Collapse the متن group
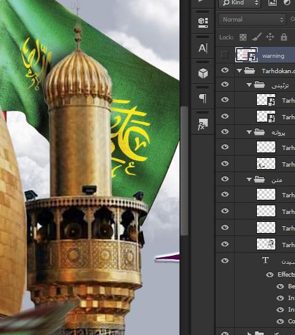Image resolution: width=295 pixels, height=335 pixels. [x=249, y=179]
